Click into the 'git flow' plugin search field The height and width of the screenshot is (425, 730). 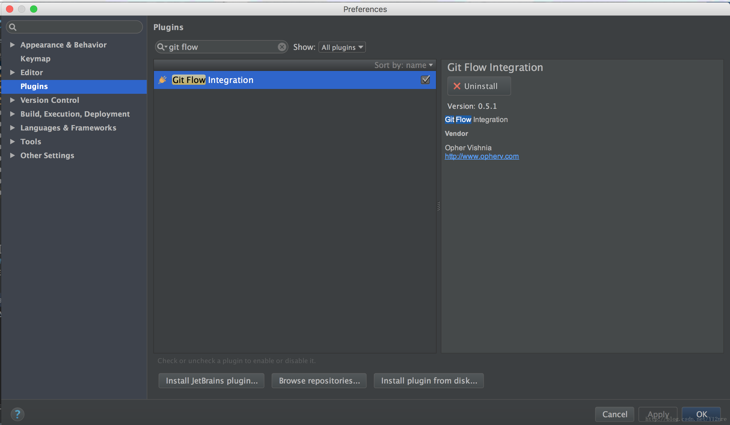click(x=221, y=47)
